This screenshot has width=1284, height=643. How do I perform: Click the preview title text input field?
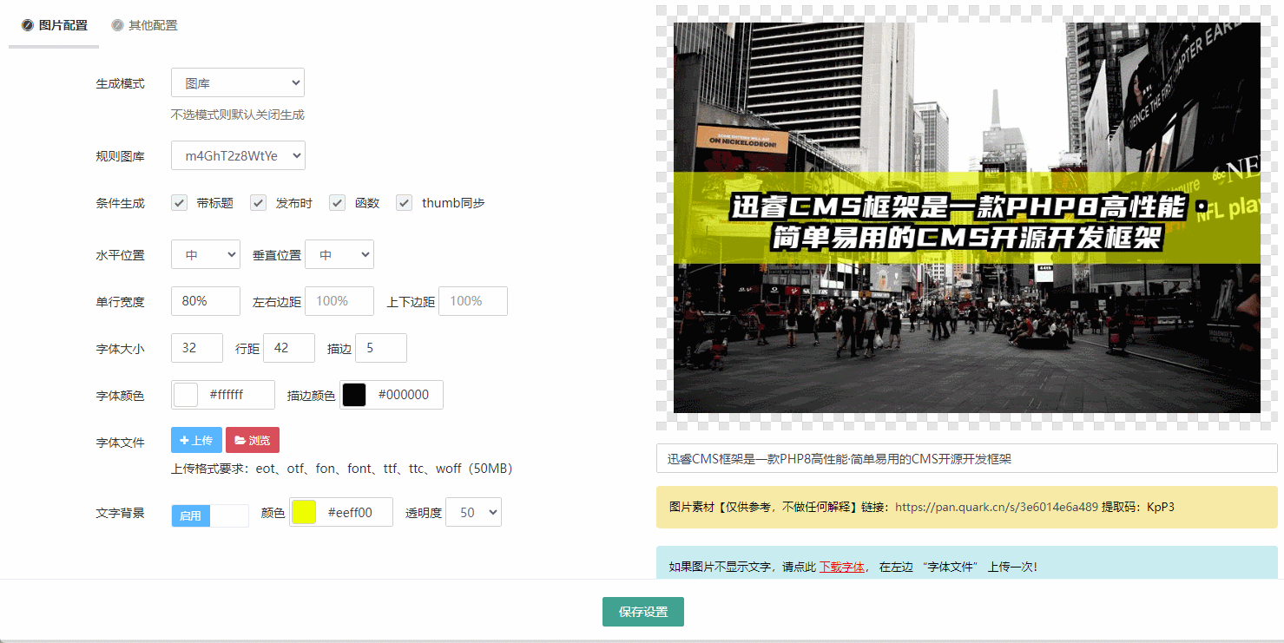[x=966, y=459]
